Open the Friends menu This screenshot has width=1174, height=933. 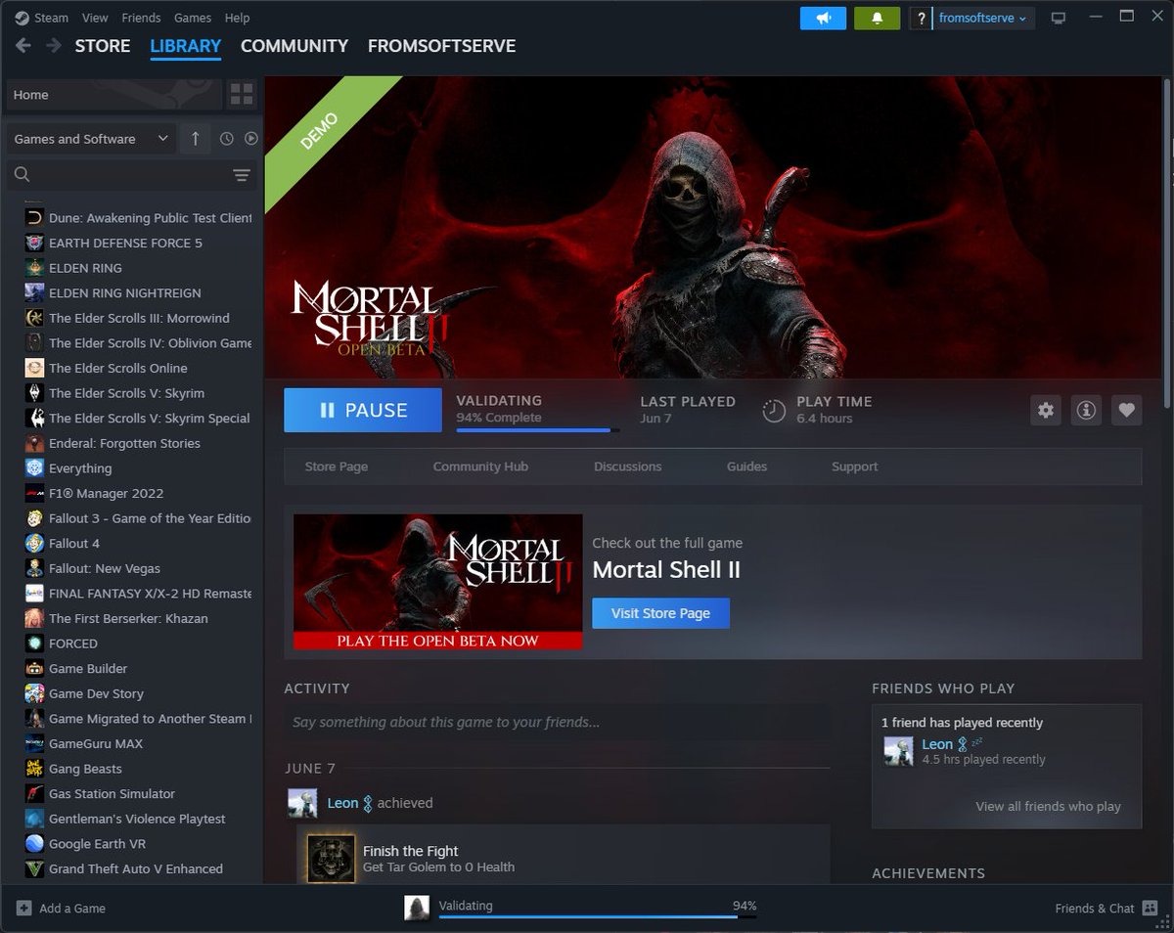141,18
